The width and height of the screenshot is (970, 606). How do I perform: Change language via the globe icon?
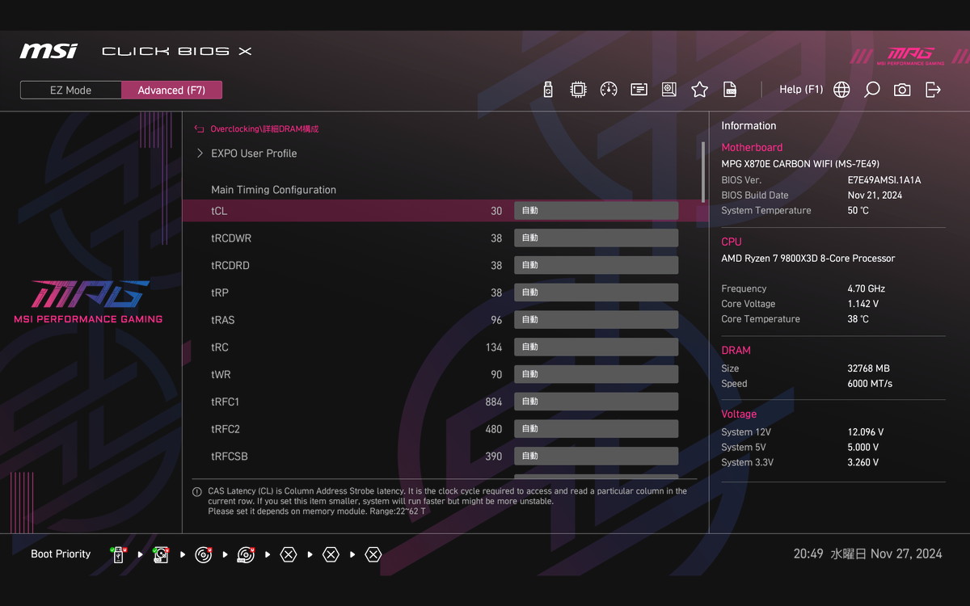[x=841, y=90]
